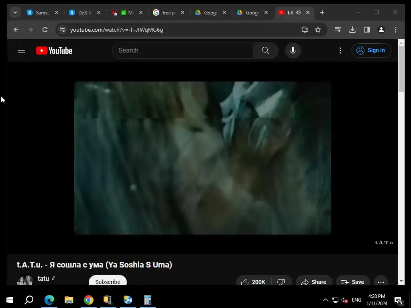Switch to the second Google Drive tab
The image size is (411, 308).
(248, 12)
